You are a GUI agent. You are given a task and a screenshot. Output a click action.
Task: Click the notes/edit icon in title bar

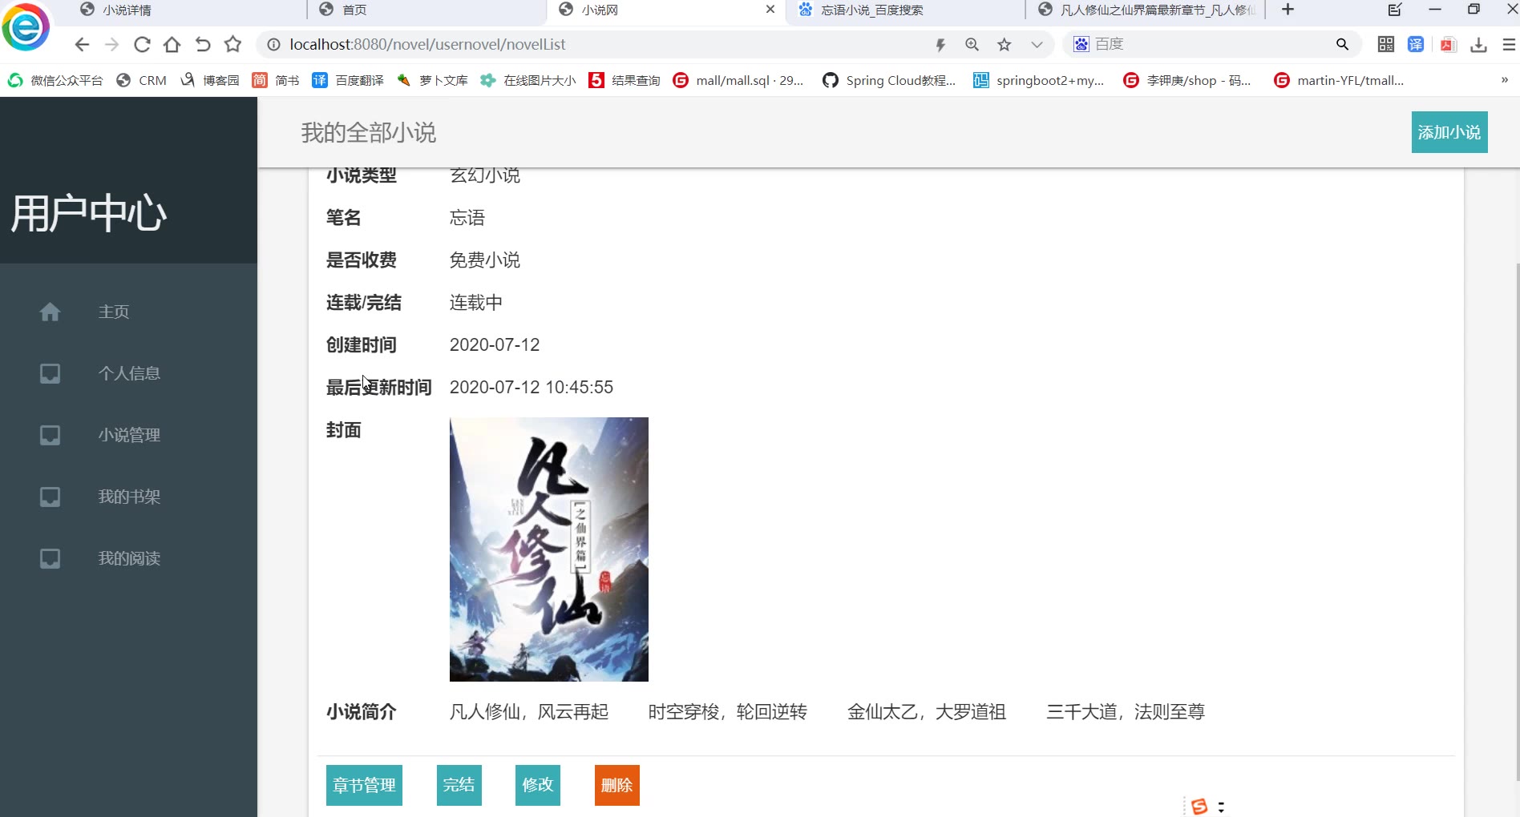click(1395, 10)
